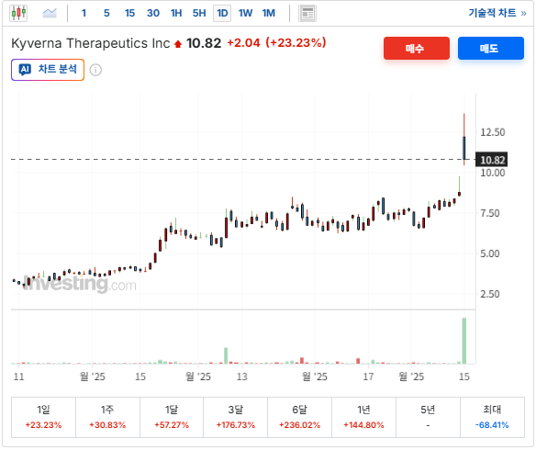536x450 pixels.
Task: Select the 1년 performance period
Action: point(363,417)
